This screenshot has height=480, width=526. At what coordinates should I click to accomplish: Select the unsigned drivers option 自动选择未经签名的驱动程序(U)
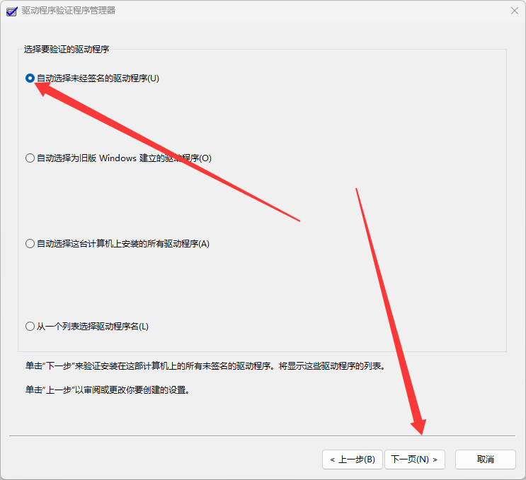92,78
